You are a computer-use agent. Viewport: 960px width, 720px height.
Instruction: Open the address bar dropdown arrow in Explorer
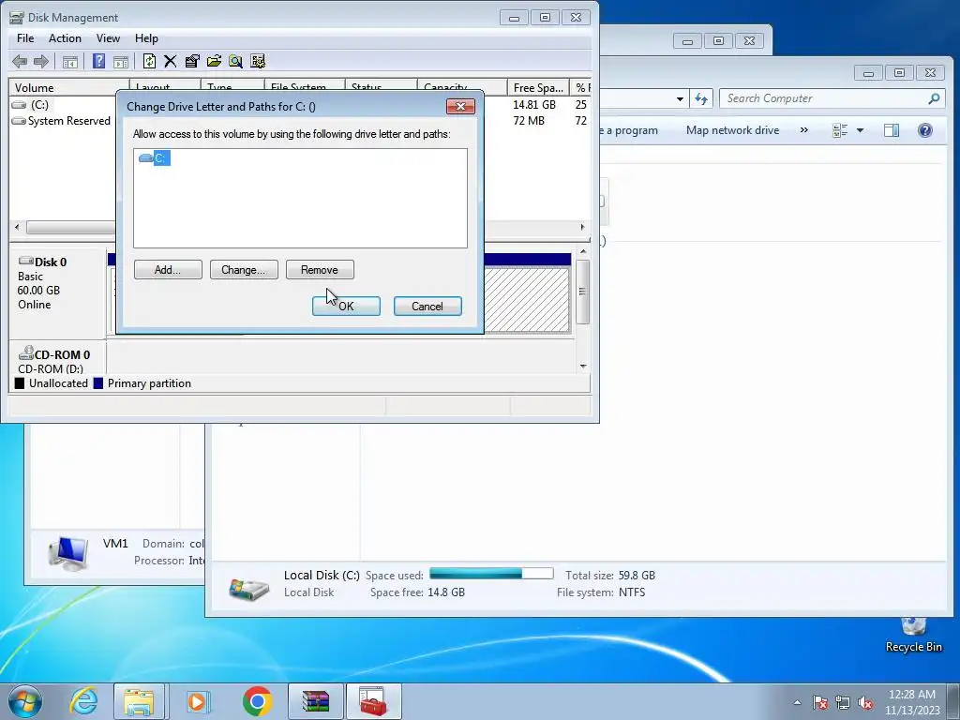[x=680, y=98]
